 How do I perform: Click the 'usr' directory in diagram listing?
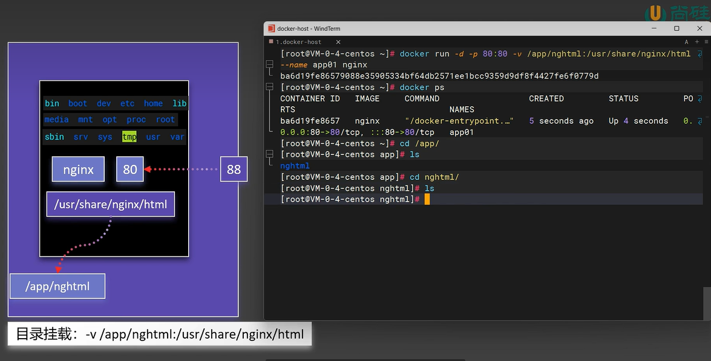153,136
